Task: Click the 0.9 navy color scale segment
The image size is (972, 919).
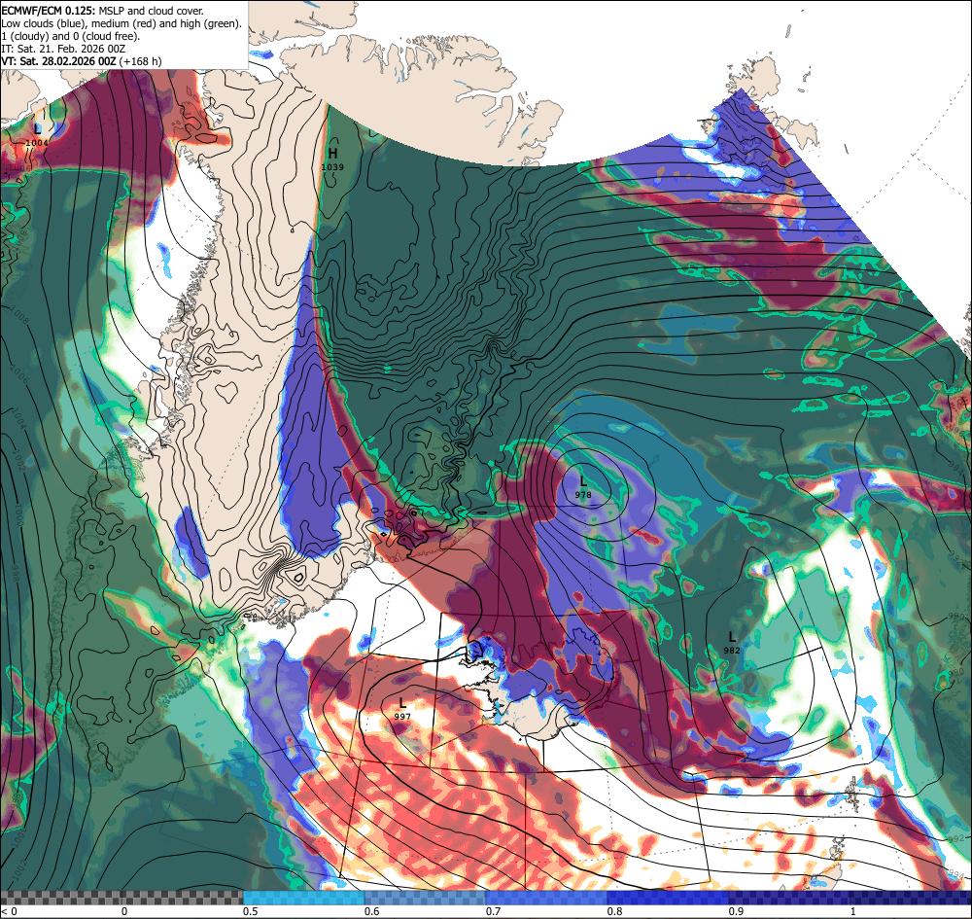Action: (789, 898)
